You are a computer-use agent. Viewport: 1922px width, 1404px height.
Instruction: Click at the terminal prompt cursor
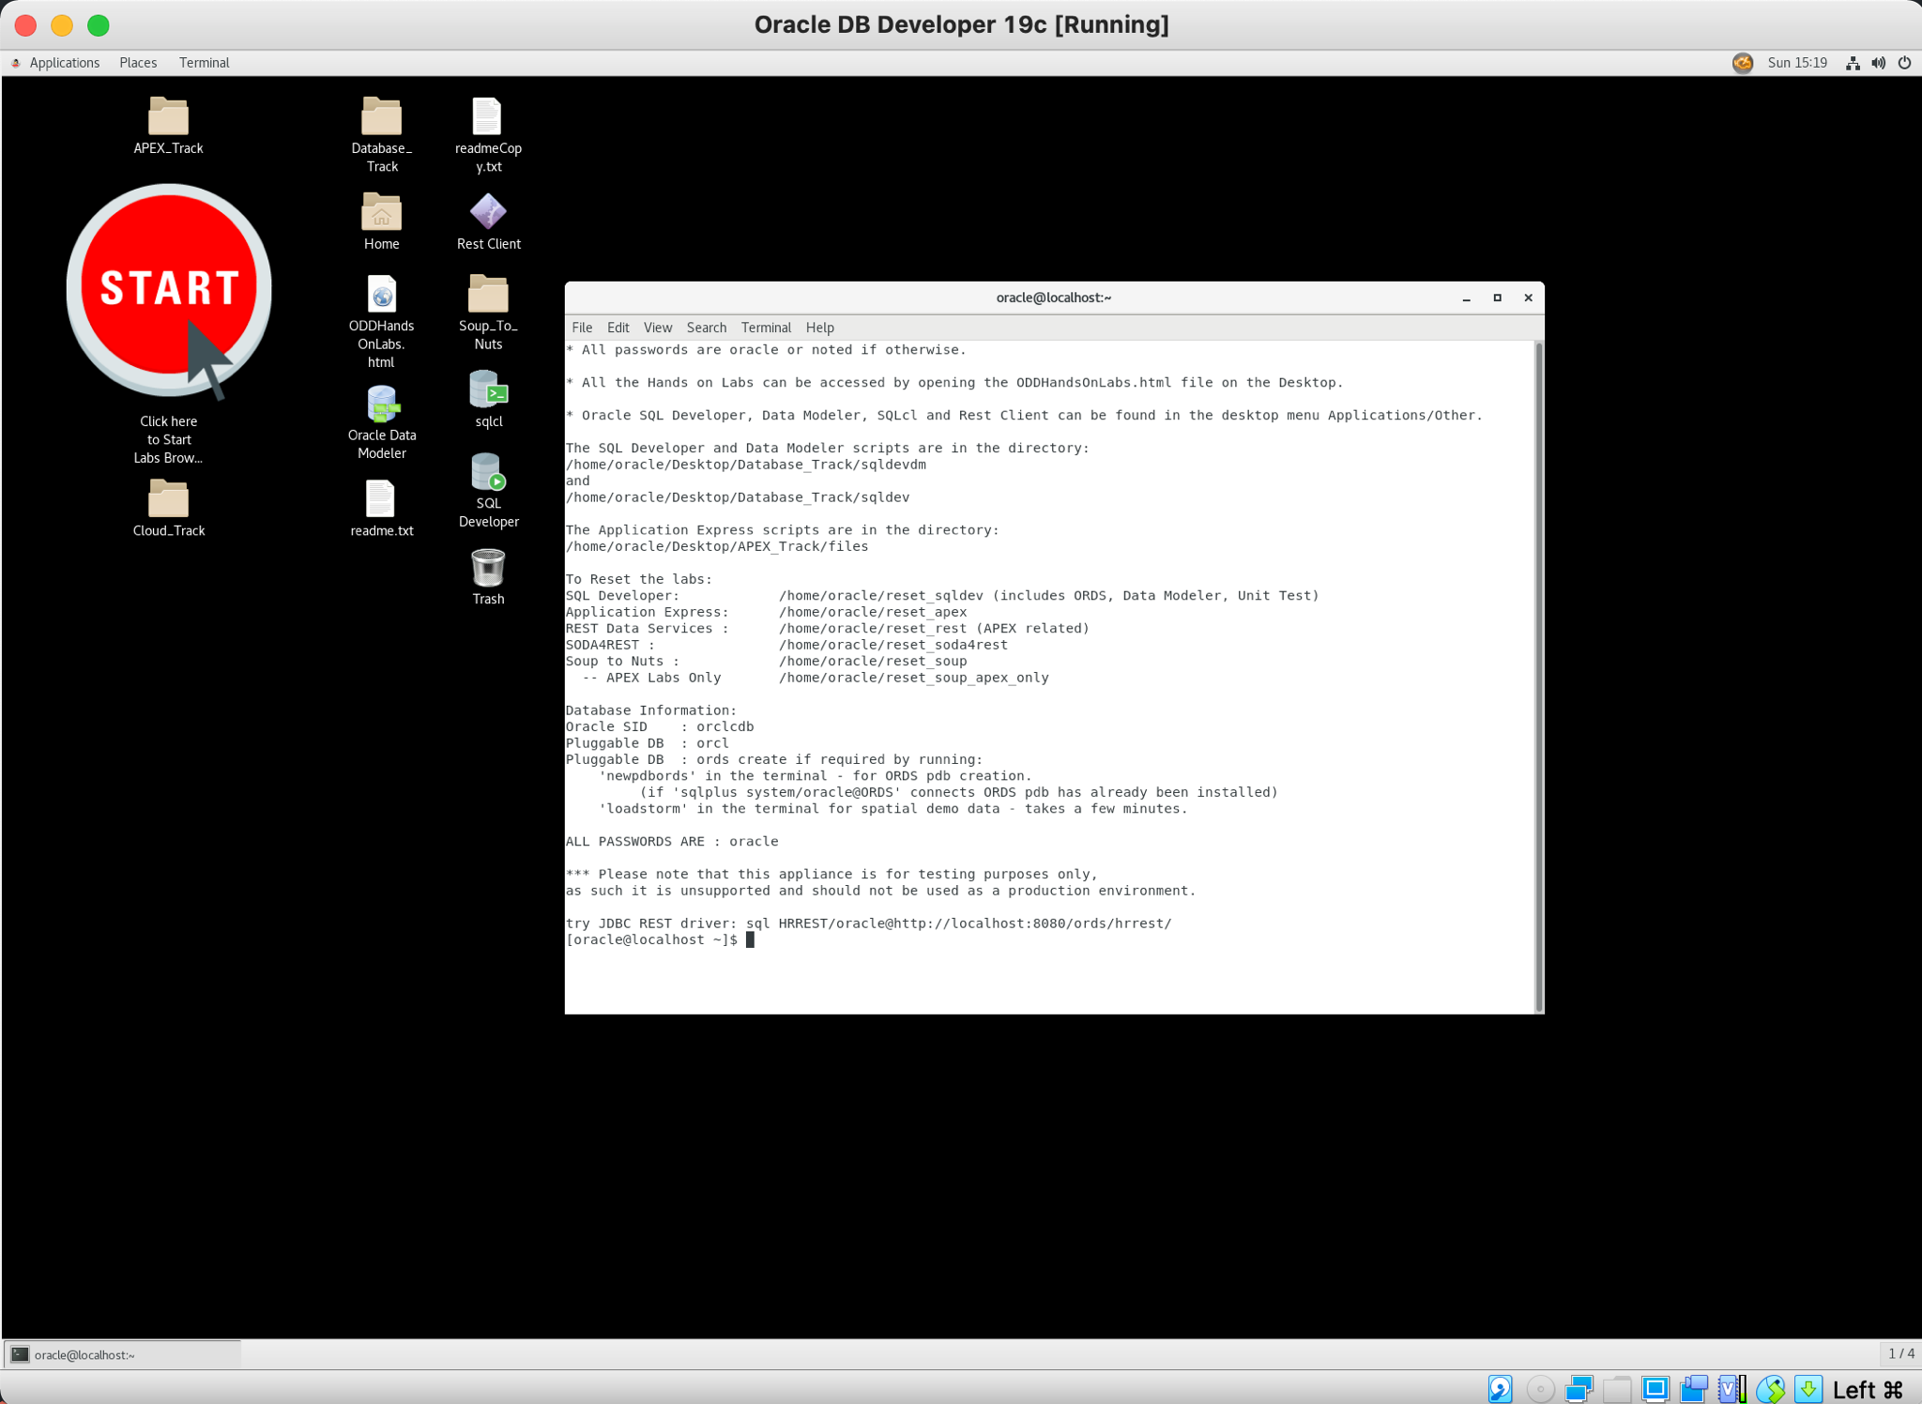(x=750, y=939)
